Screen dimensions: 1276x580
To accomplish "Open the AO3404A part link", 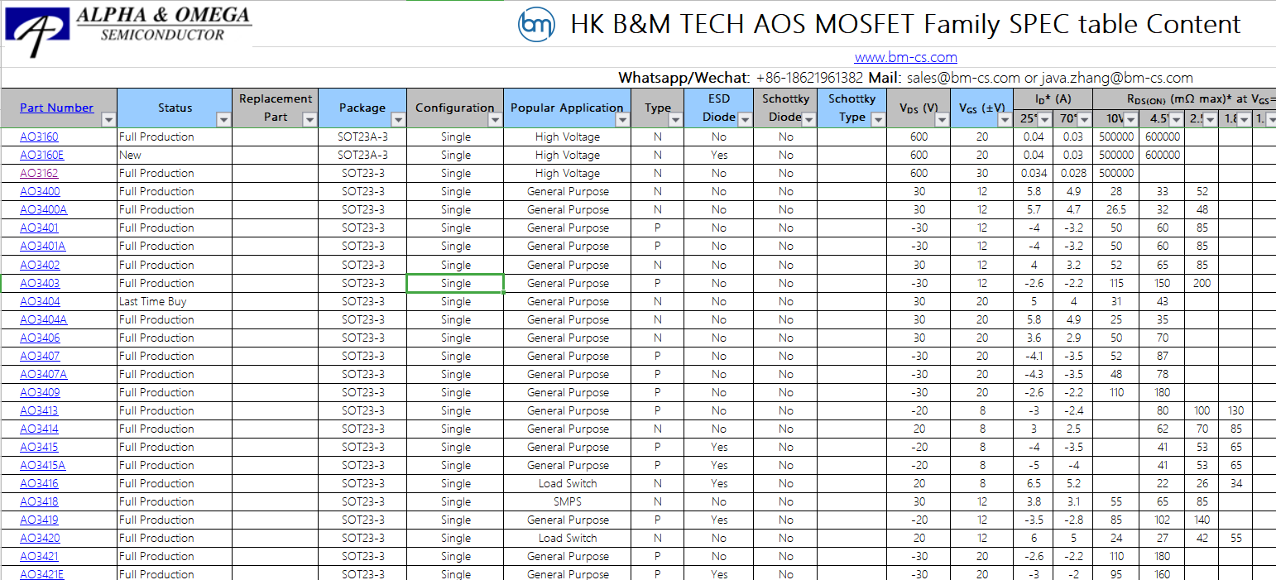I will point(43,319).
